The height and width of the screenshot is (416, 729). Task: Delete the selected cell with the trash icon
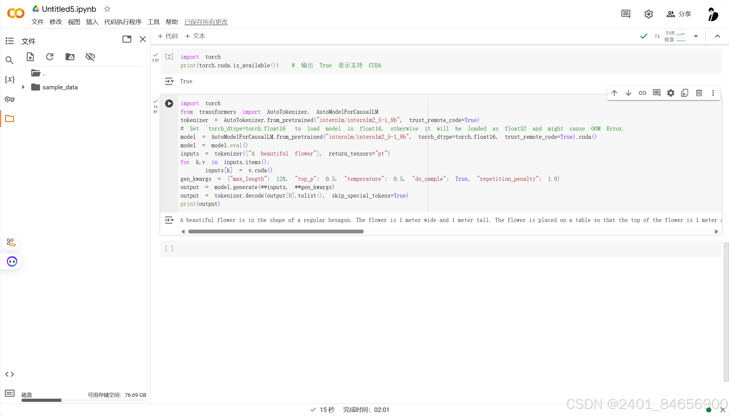tap(699, 93)
